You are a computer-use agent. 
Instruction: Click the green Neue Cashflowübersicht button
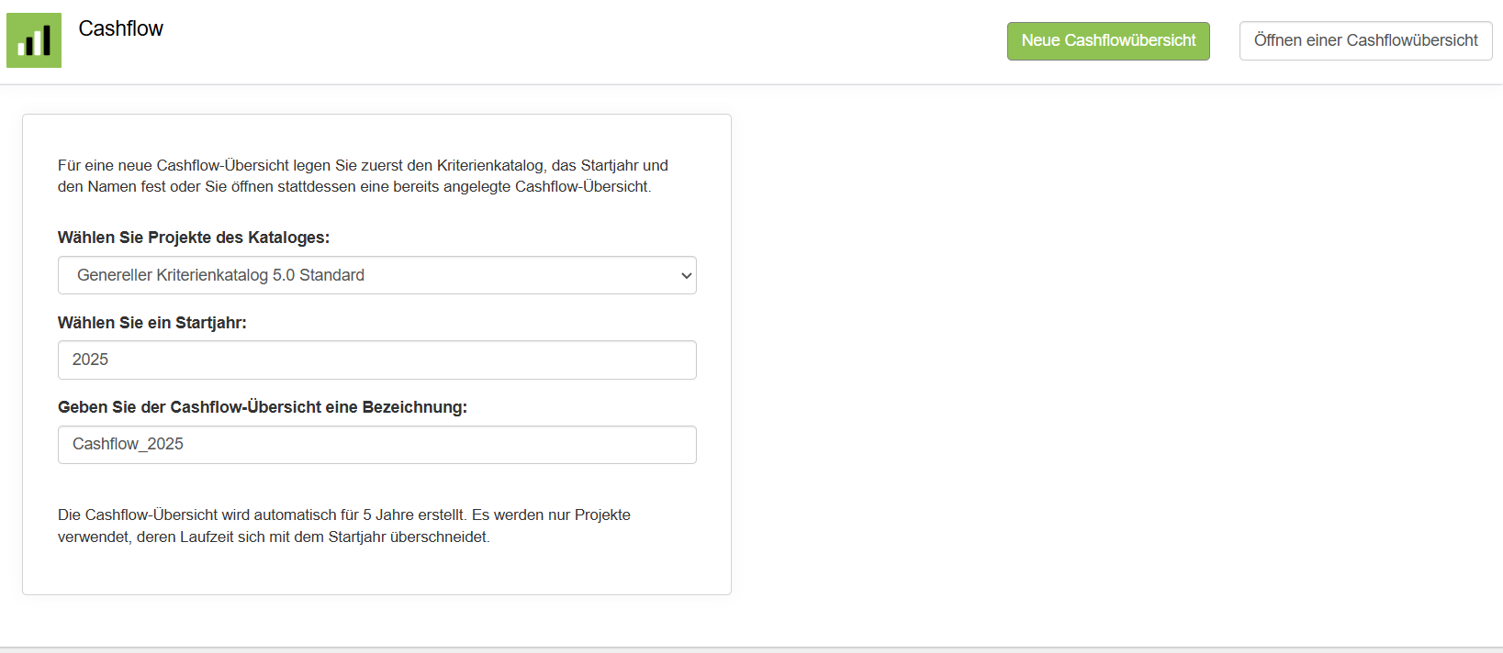click(1108, 41)
